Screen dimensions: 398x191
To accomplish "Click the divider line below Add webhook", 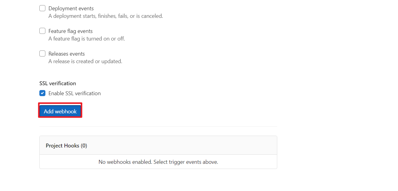I will [158, 126].
